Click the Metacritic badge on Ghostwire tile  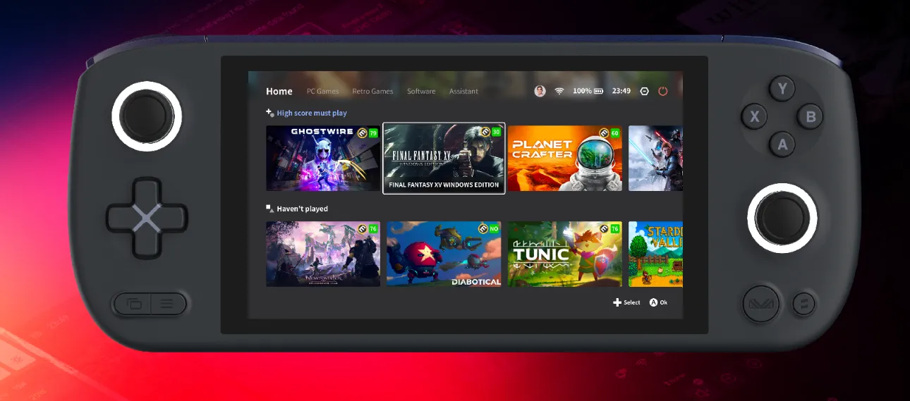pyautogui.click(x=363, y=132)
